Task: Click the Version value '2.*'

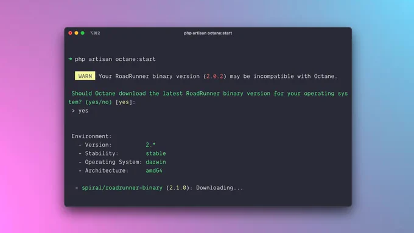Action: [150, 145]
